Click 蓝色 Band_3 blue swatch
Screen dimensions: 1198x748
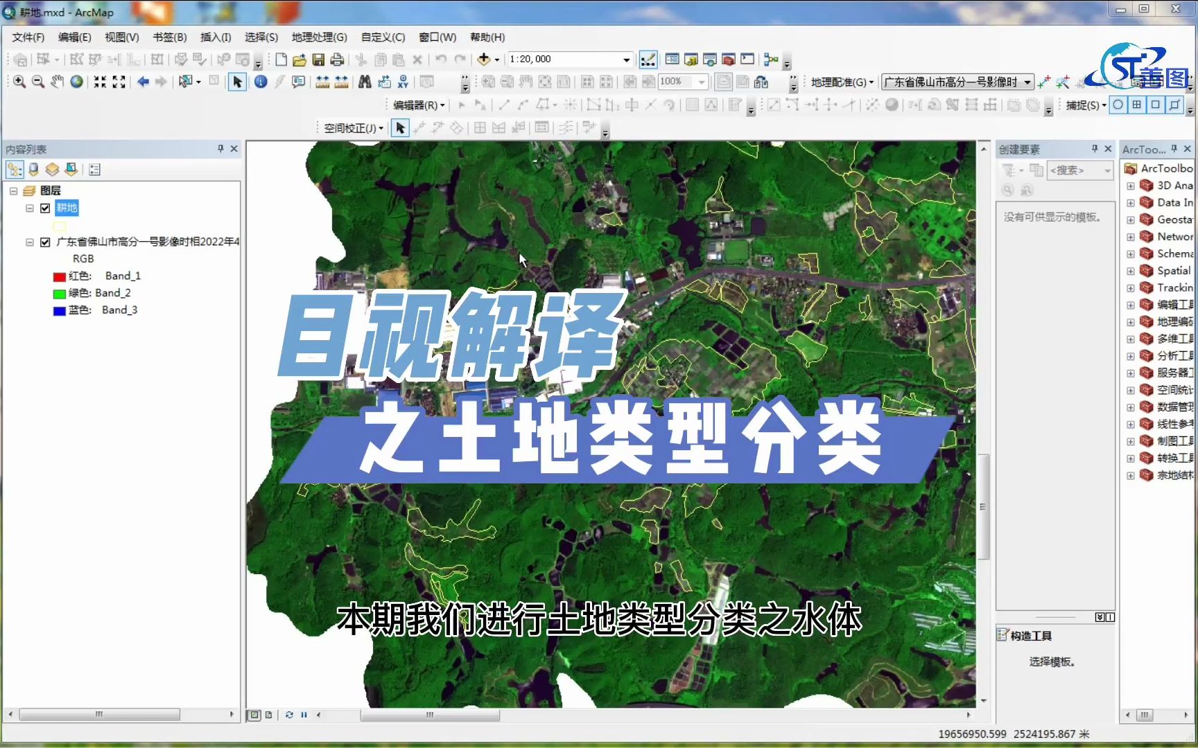click(x=60, y=311)
